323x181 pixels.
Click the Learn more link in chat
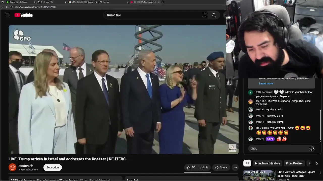pos(266,83)
